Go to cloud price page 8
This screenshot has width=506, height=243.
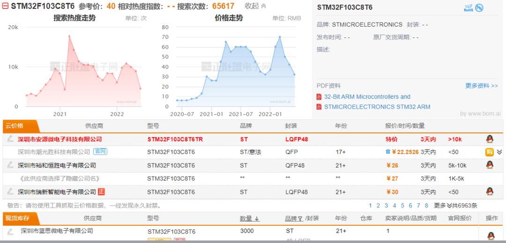pyautogui.click(x=426, y=205)
